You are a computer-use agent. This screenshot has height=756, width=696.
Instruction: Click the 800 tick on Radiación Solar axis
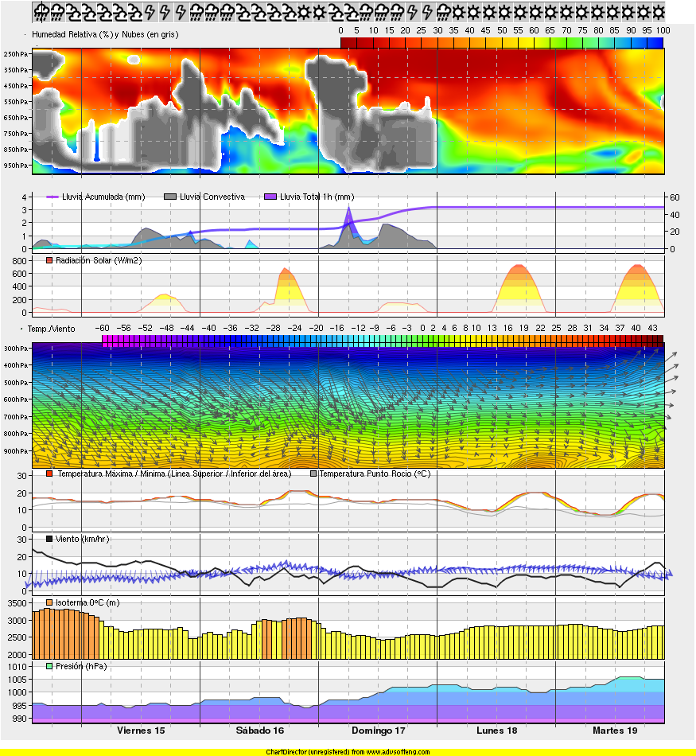19,261
